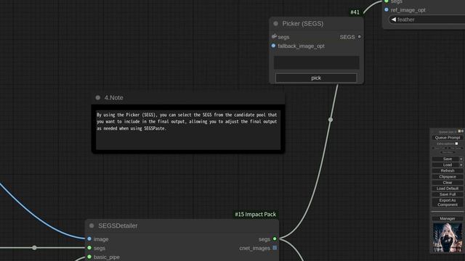465x261 pixels.
Task: Click the pick button in Picker (SEGS)
Action: pyautogui.click(x=316, y=78)
